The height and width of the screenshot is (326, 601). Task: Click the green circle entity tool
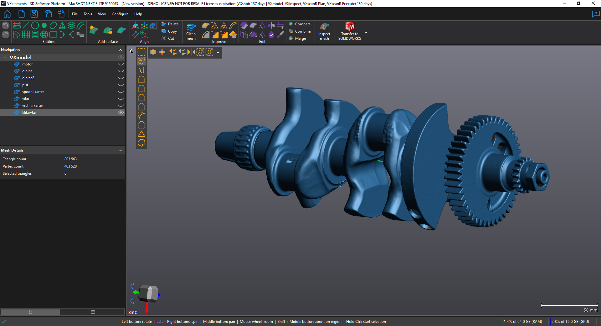35,25
